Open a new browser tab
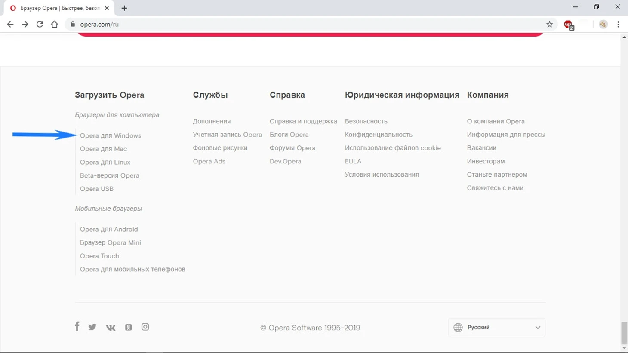The image size is (628, 353). 124,8
